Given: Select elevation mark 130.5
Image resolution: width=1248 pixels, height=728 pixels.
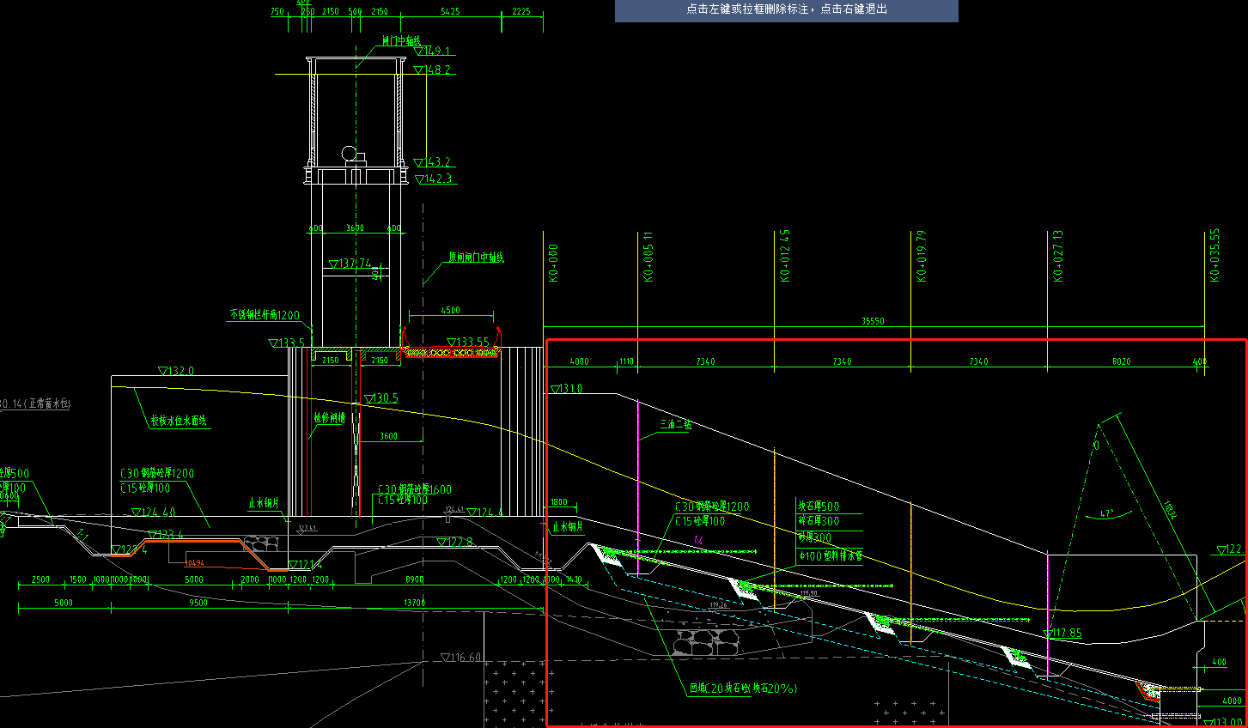Looking at the screenshot, I should (381, 398).
